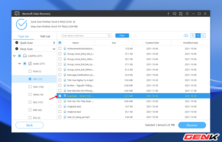The width and height of the screenshot is (222, 142).
Task: Focus the name or path search field
Action: tap(86, 35)
